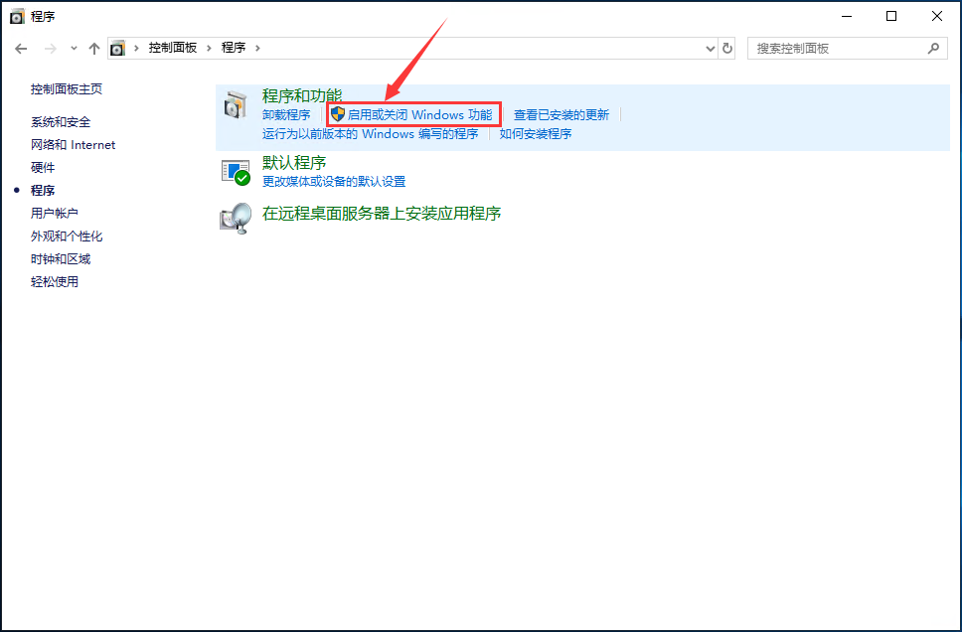Open 在远程桌面服务器上安装应用程序
Viewport: 962px width, 632px height.
click(x=382, y=214)
